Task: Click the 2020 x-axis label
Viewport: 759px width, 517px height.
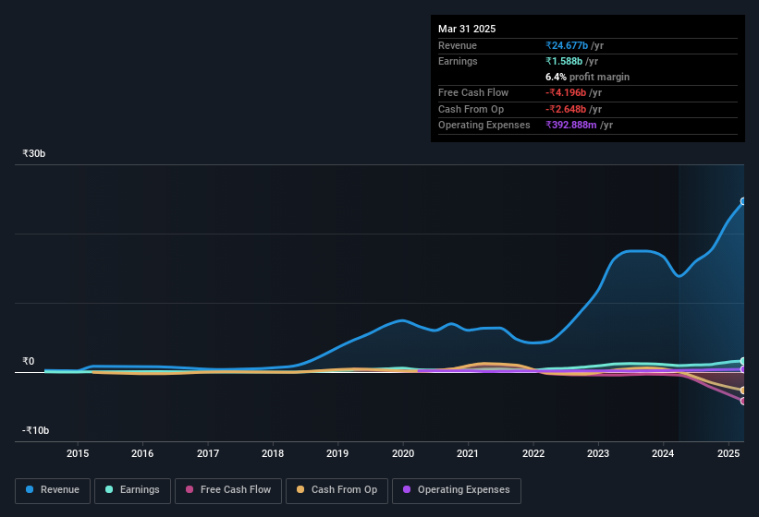Action: point(403,453)
